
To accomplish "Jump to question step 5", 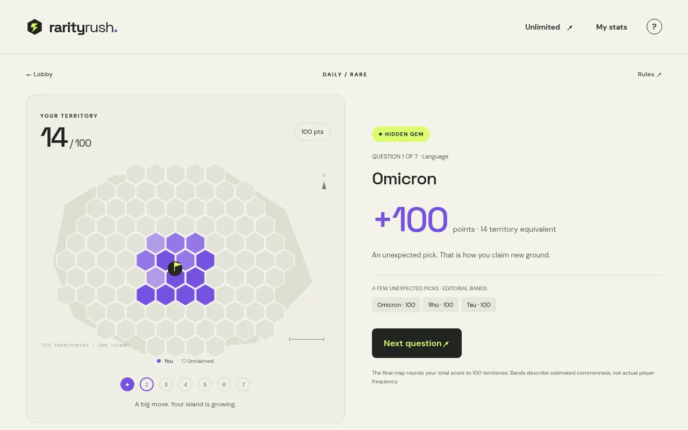I will point(205,384).
